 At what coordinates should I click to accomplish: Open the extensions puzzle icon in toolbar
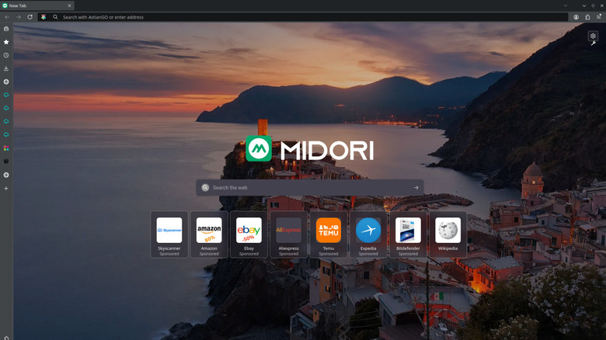click(587, 17)
